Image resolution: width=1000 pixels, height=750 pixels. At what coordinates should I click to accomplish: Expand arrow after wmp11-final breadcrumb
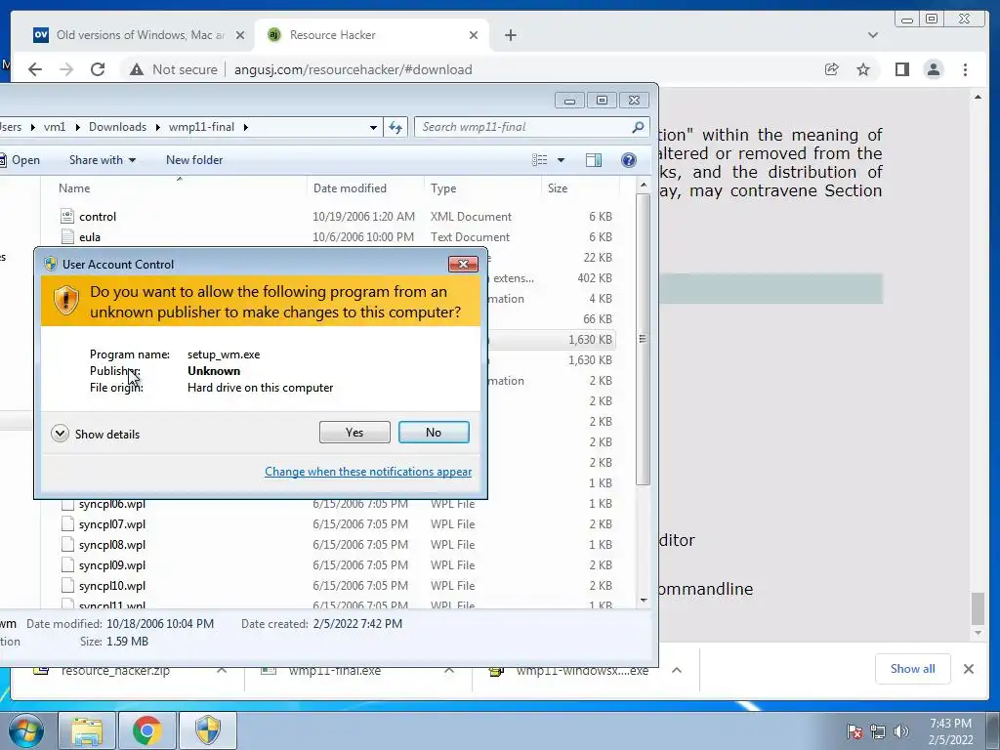tap(245, 127)
